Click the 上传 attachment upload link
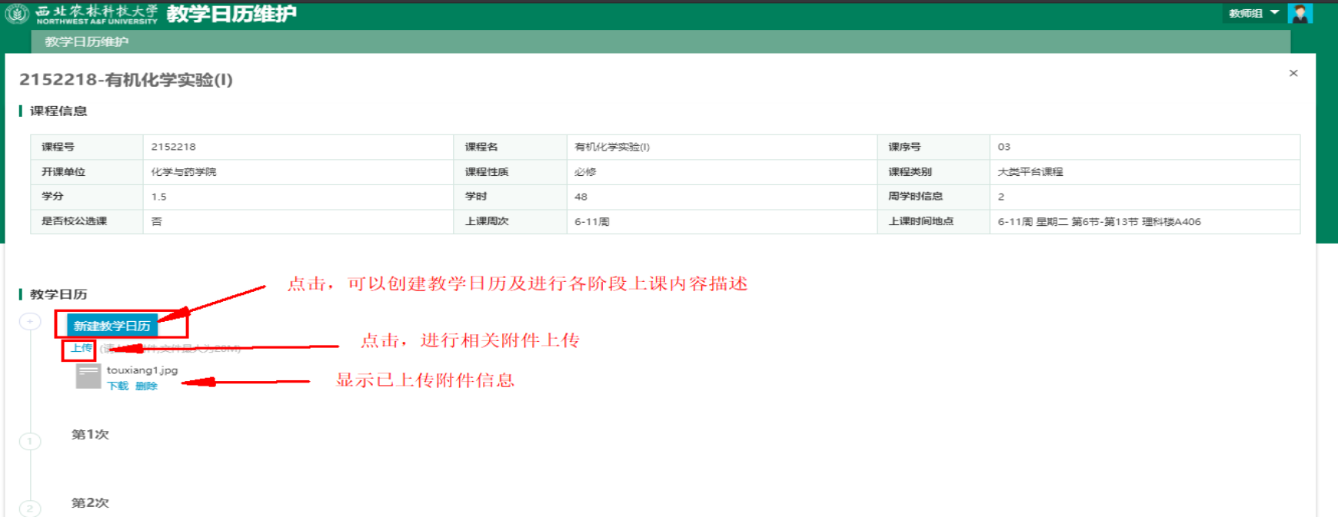The width and height of the screenshot is (1338, 517). 81,349
